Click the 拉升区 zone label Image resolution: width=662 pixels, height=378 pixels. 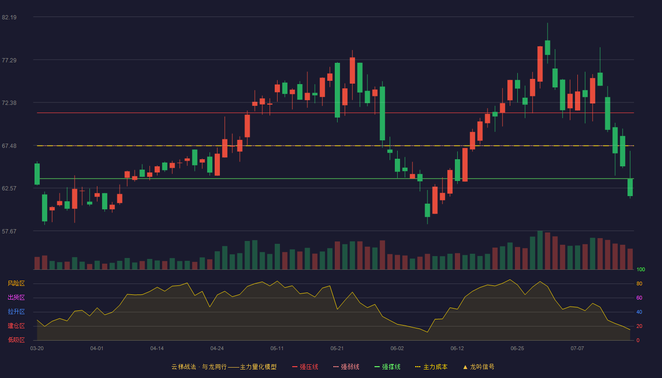click(16, 312)
